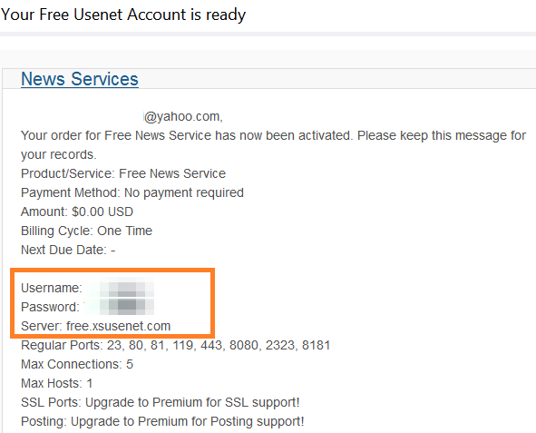Screen dimensions: 536x433
Task: Click the 'Password:' label
Action: [x=50, y=307]
